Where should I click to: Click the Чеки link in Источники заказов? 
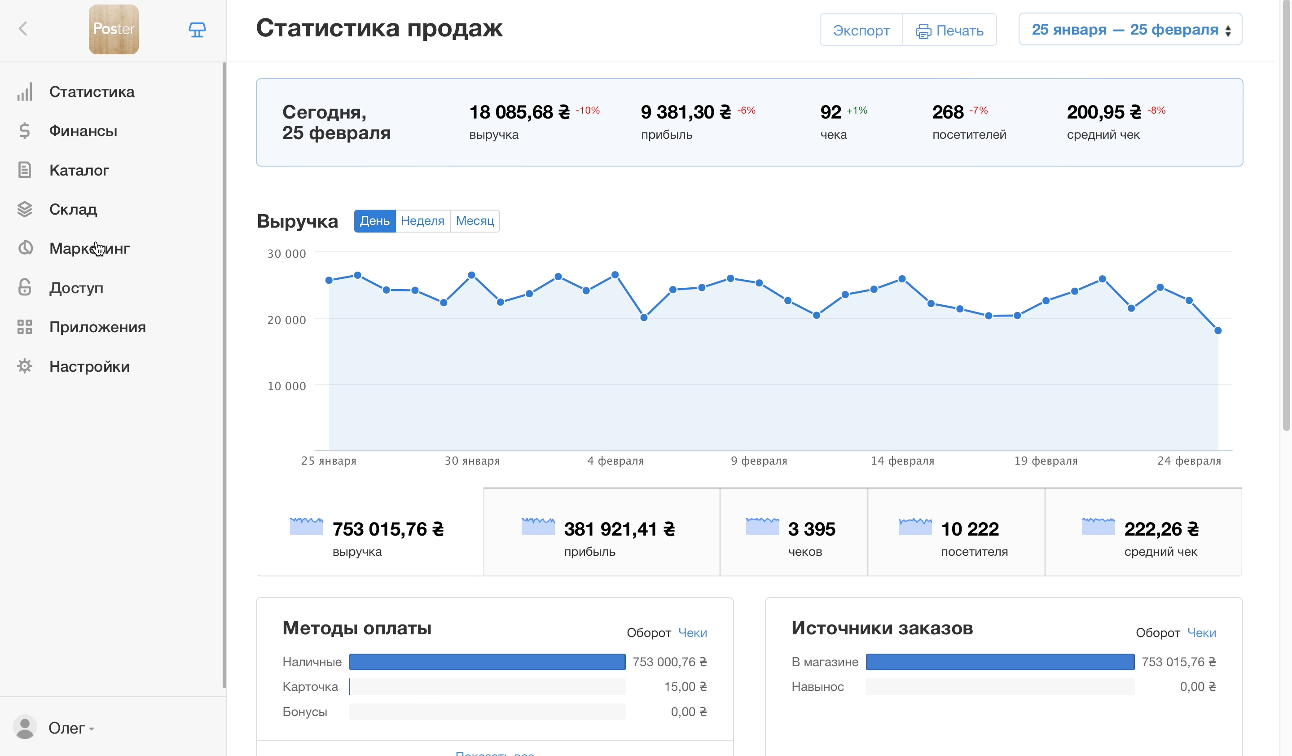1202,633
